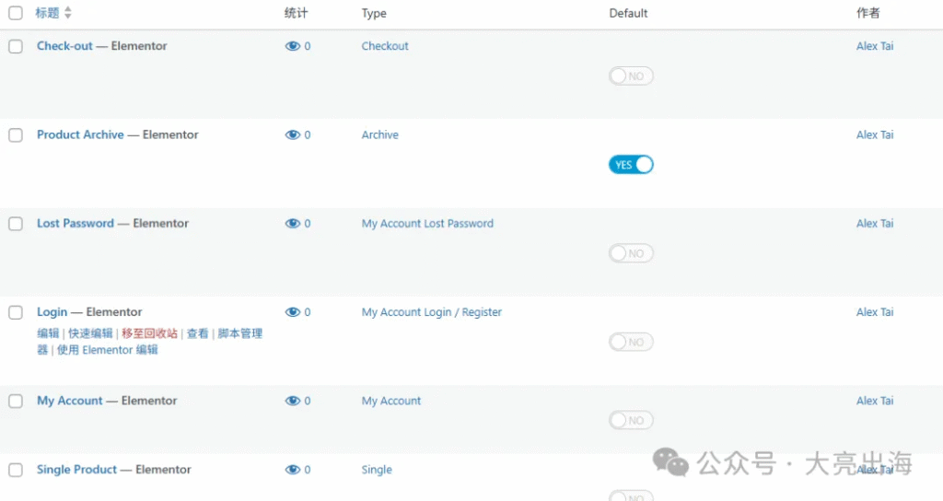Open the Product Archive template title link
943x501 pixels.
pyautogui.click(x=80, y=134)
